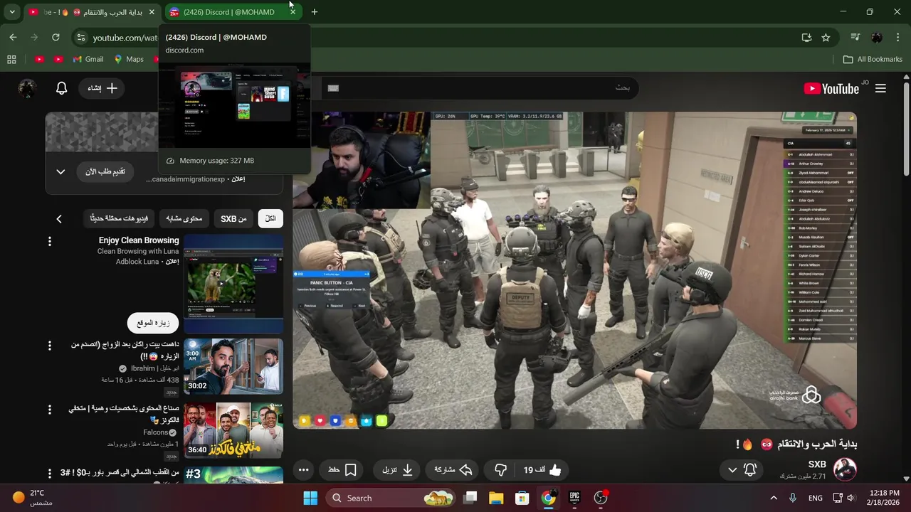Open a new Chrome tab
The width and height of the screenshot is (911, 512).
314,12
